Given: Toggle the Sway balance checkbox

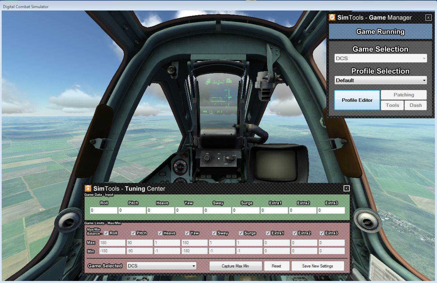Looking at the screenshot, I should pos(214,233).
